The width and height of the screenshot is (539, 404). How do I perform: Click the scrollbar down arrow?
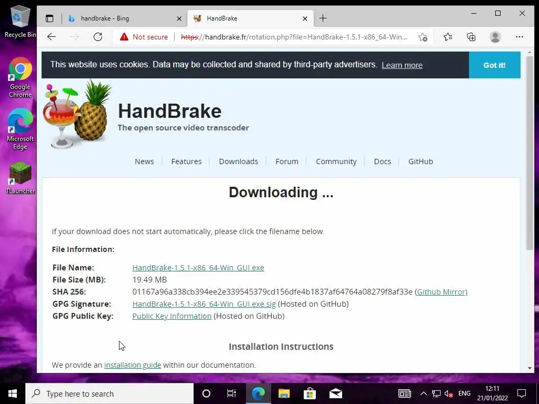[530, 368]
